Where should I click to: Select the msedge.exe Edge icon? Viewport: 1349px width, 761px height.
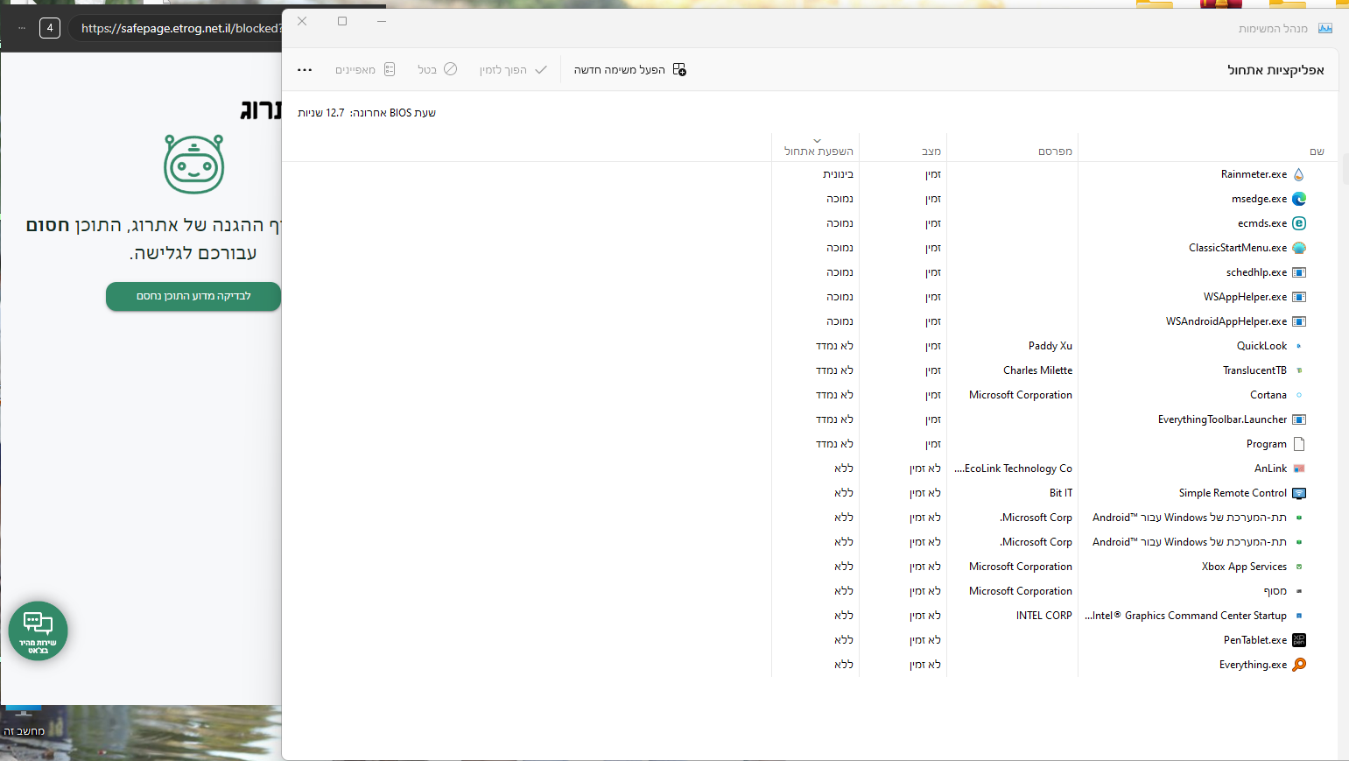[x=1299, y=199]
